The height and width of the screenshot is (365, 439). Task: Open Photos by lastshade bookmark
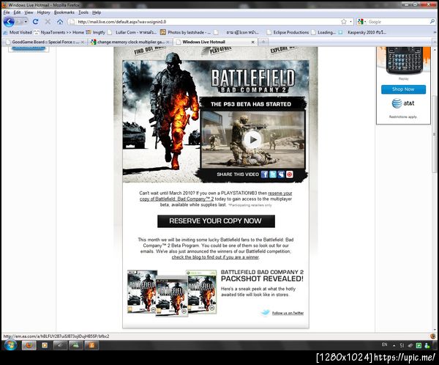coord(186,32)
